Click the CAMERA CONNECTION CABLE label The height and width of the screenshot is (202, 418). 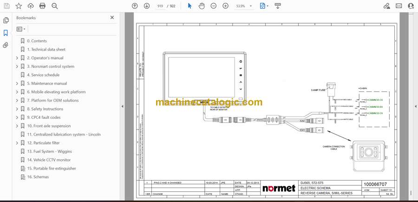tap(333, 148)
